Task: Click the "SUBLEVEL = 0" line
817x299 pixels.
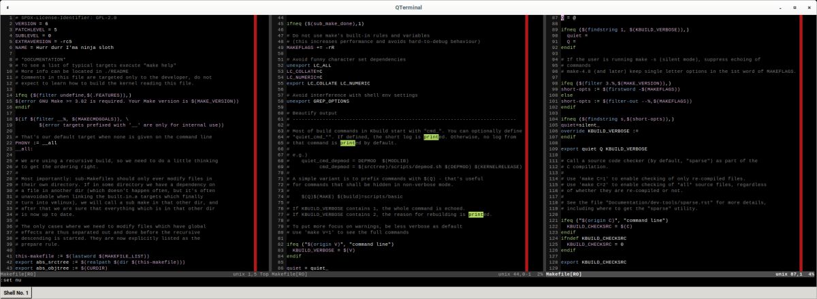Action: coord(33,35)
